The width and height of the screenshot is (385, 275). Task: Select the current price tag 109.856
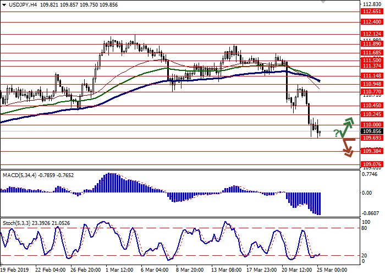[372, 131]
